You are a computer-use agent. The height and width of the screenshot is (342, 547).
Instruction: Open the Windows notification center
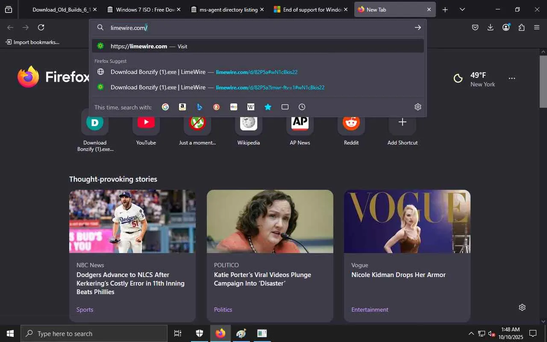point(533,333)
